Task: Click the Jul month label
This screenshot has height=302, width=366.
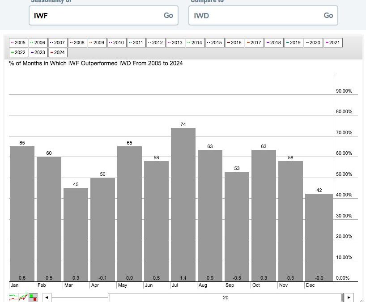Action: point(175,285)
